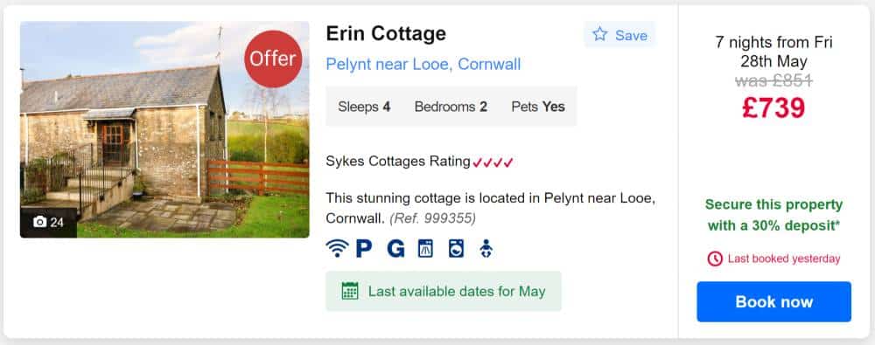Click the washing machine amenity icon
The height and width of the screenshot is (345, 875).
coord(456,248)
